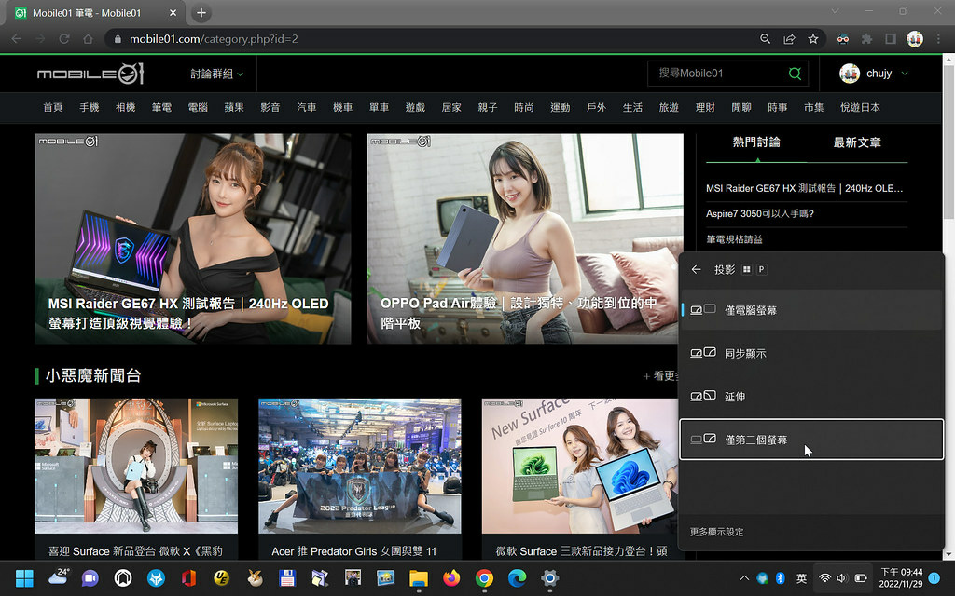The image size is (955, 596).
Task: Open the Office app in taskbar
Action: (188, 577)
